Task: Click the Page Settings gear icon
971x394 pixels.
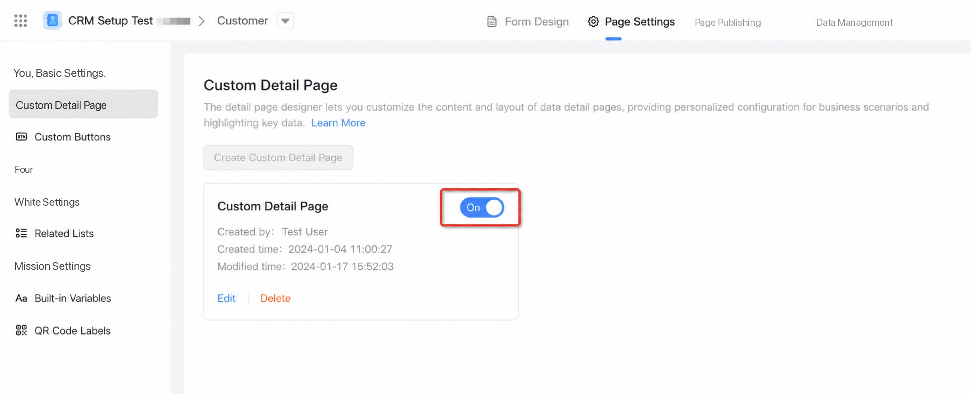Action: (x=593, y=21)
